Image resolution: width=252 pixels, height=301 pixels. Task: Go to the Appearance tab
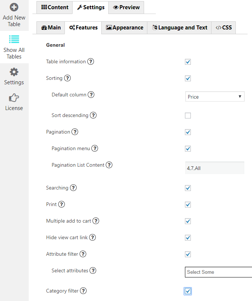coord(125,28)
